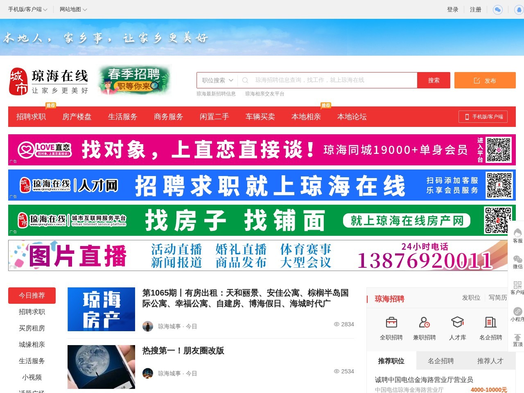This screenshot has height=393, width=524.
Task: Open 商务服务 nav menu
Action: pyautogui.click(x=169, y=117)
